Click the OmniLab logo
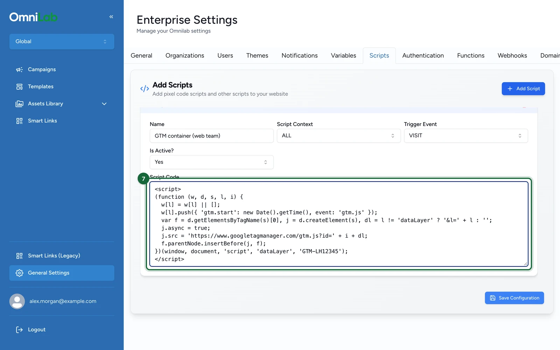 [33, 17]
